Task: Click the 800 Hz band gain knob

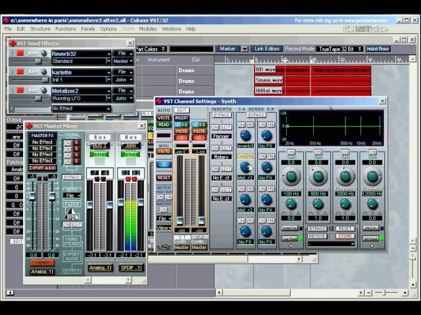Action: [x=318, y=177]
